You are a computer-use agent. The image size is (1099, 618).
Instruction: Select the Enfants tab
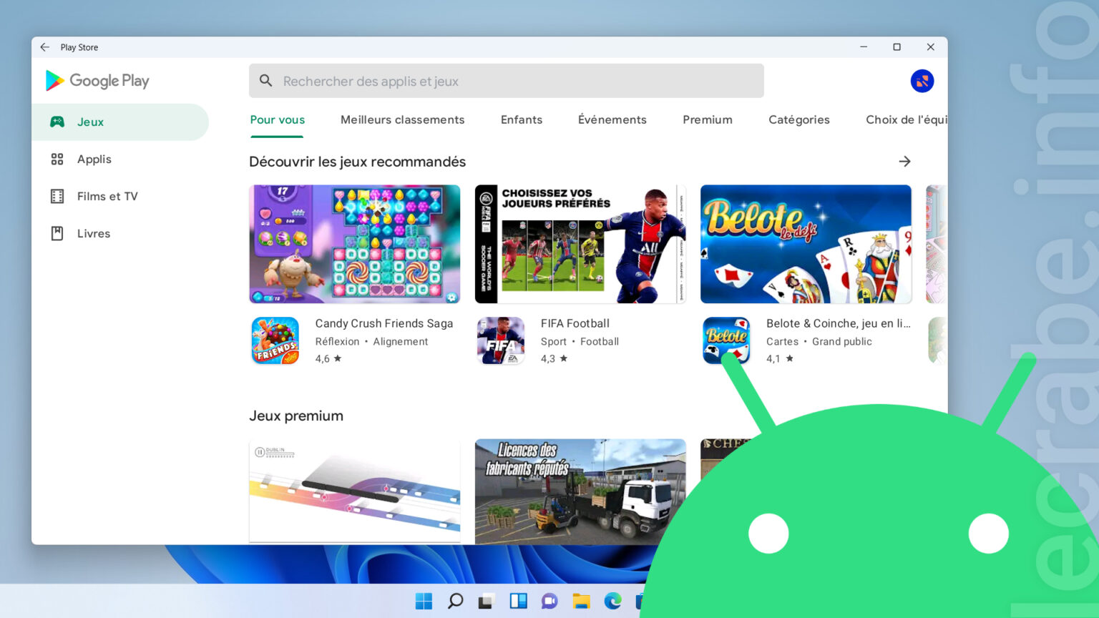[521, 119]
